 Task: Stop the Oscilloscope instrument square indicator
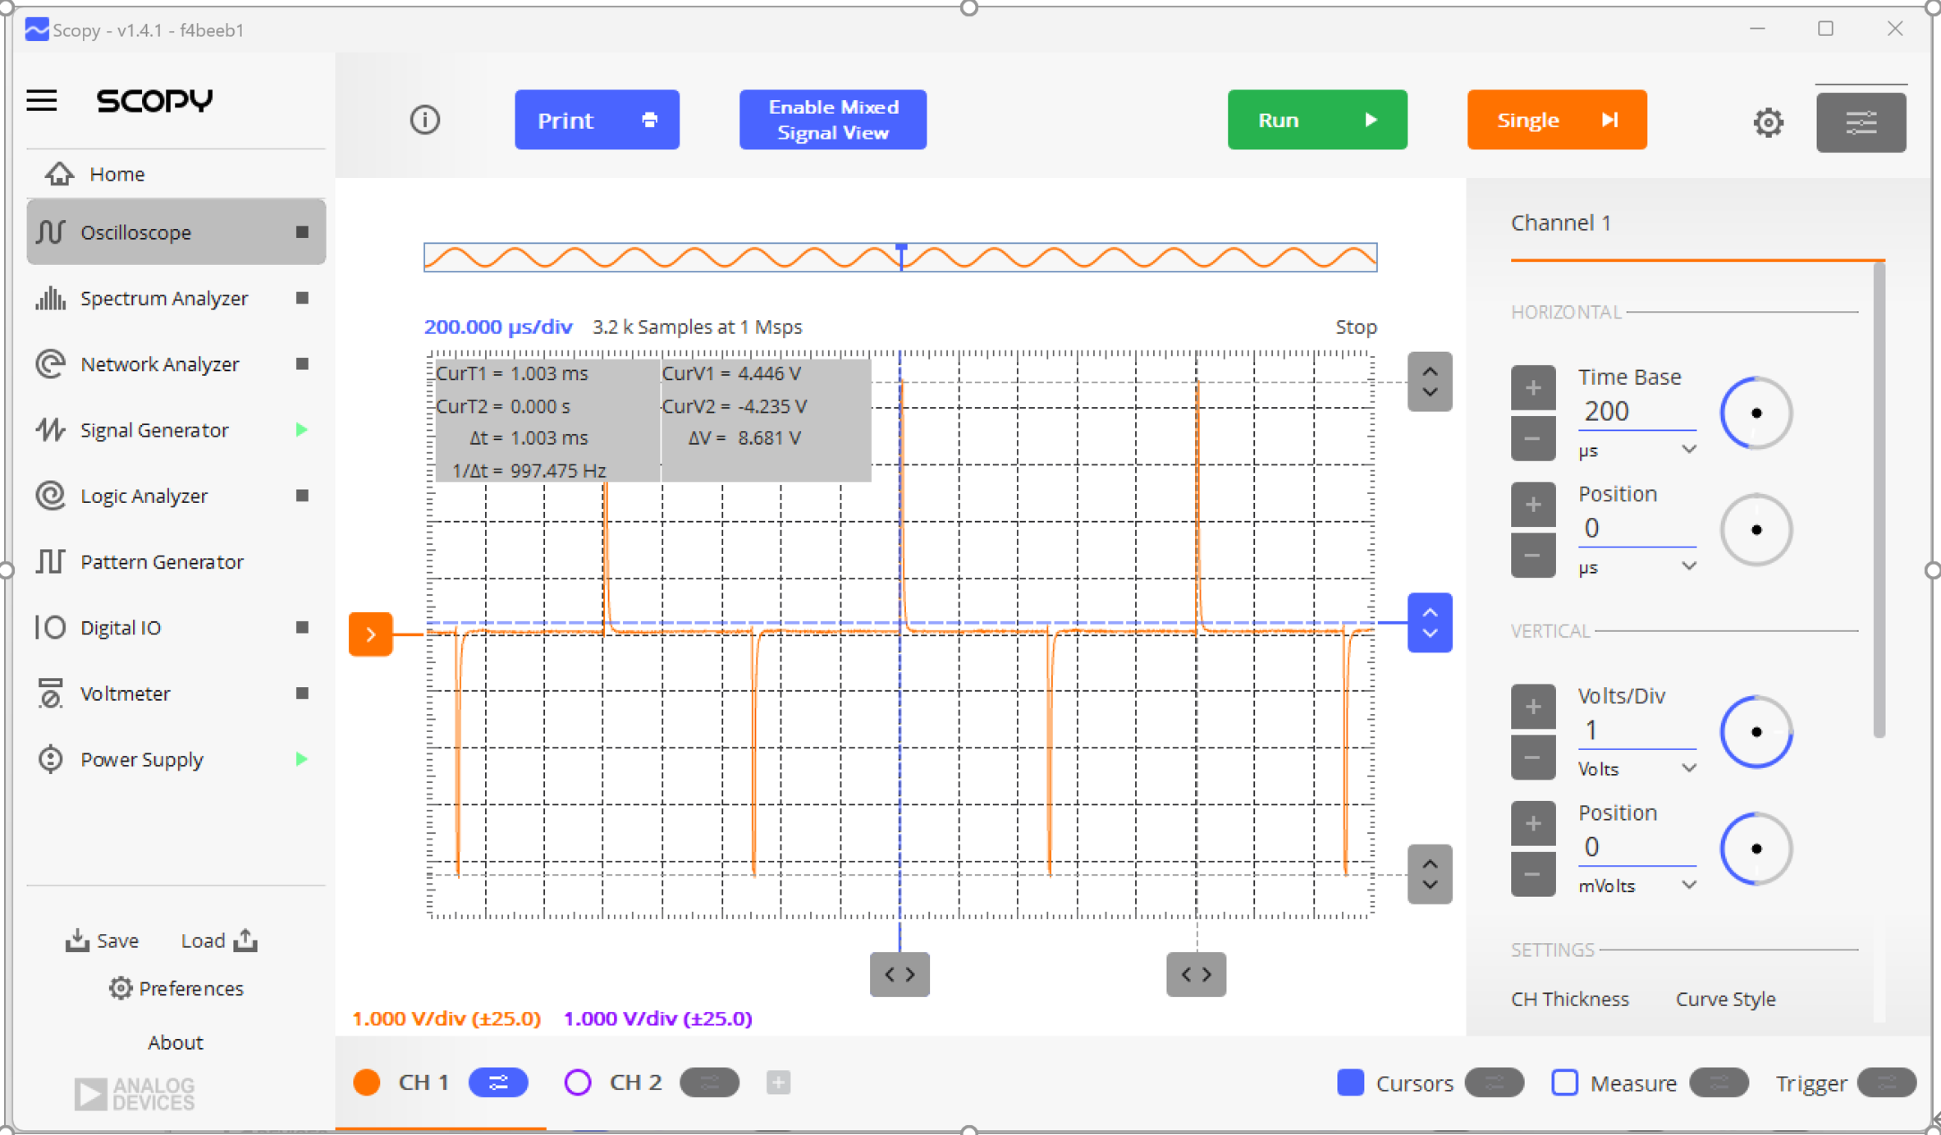click(302, 232)
